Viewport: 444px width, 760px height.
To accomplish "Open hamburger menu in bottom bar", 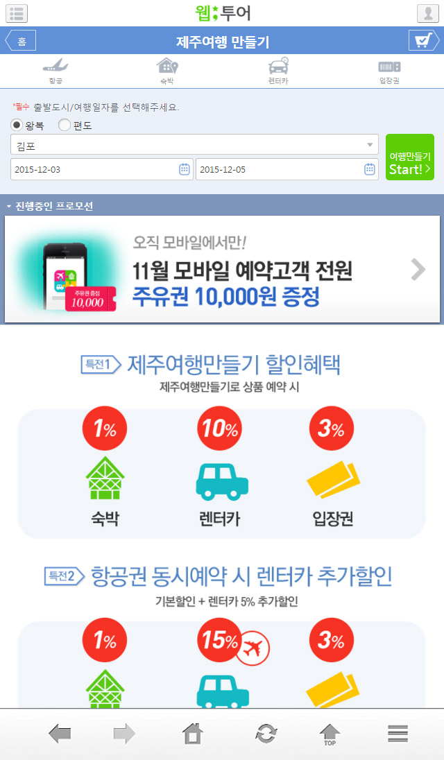I will (x=398, y=734).
